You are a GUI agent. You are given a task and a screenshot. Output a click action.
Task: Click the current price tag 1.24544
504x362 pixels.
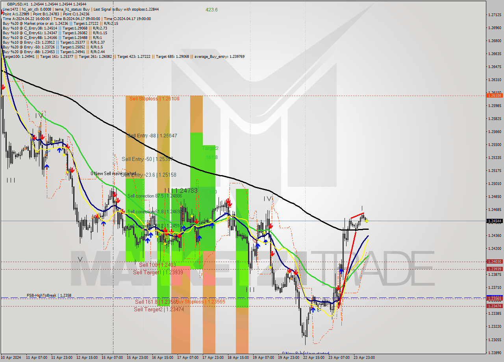click(x=494, y=221)
